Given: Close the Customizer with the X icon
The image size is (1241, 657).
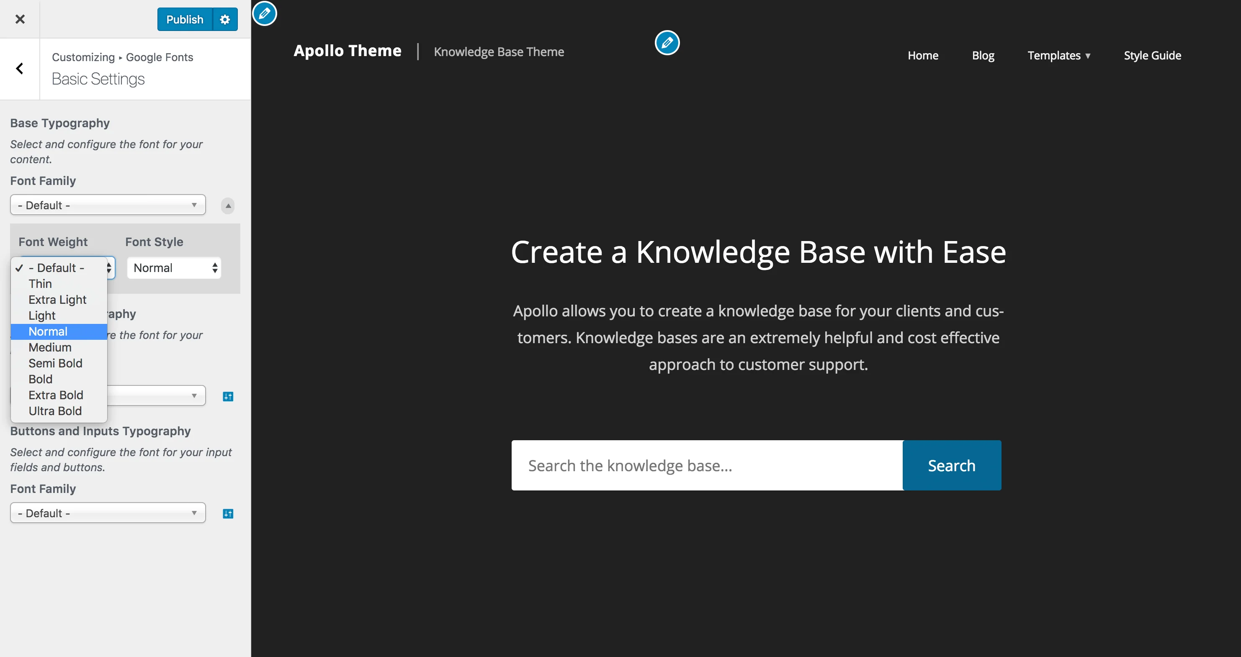Looking at the screenshot, I should pyautogui.click(x=20, y=19).
